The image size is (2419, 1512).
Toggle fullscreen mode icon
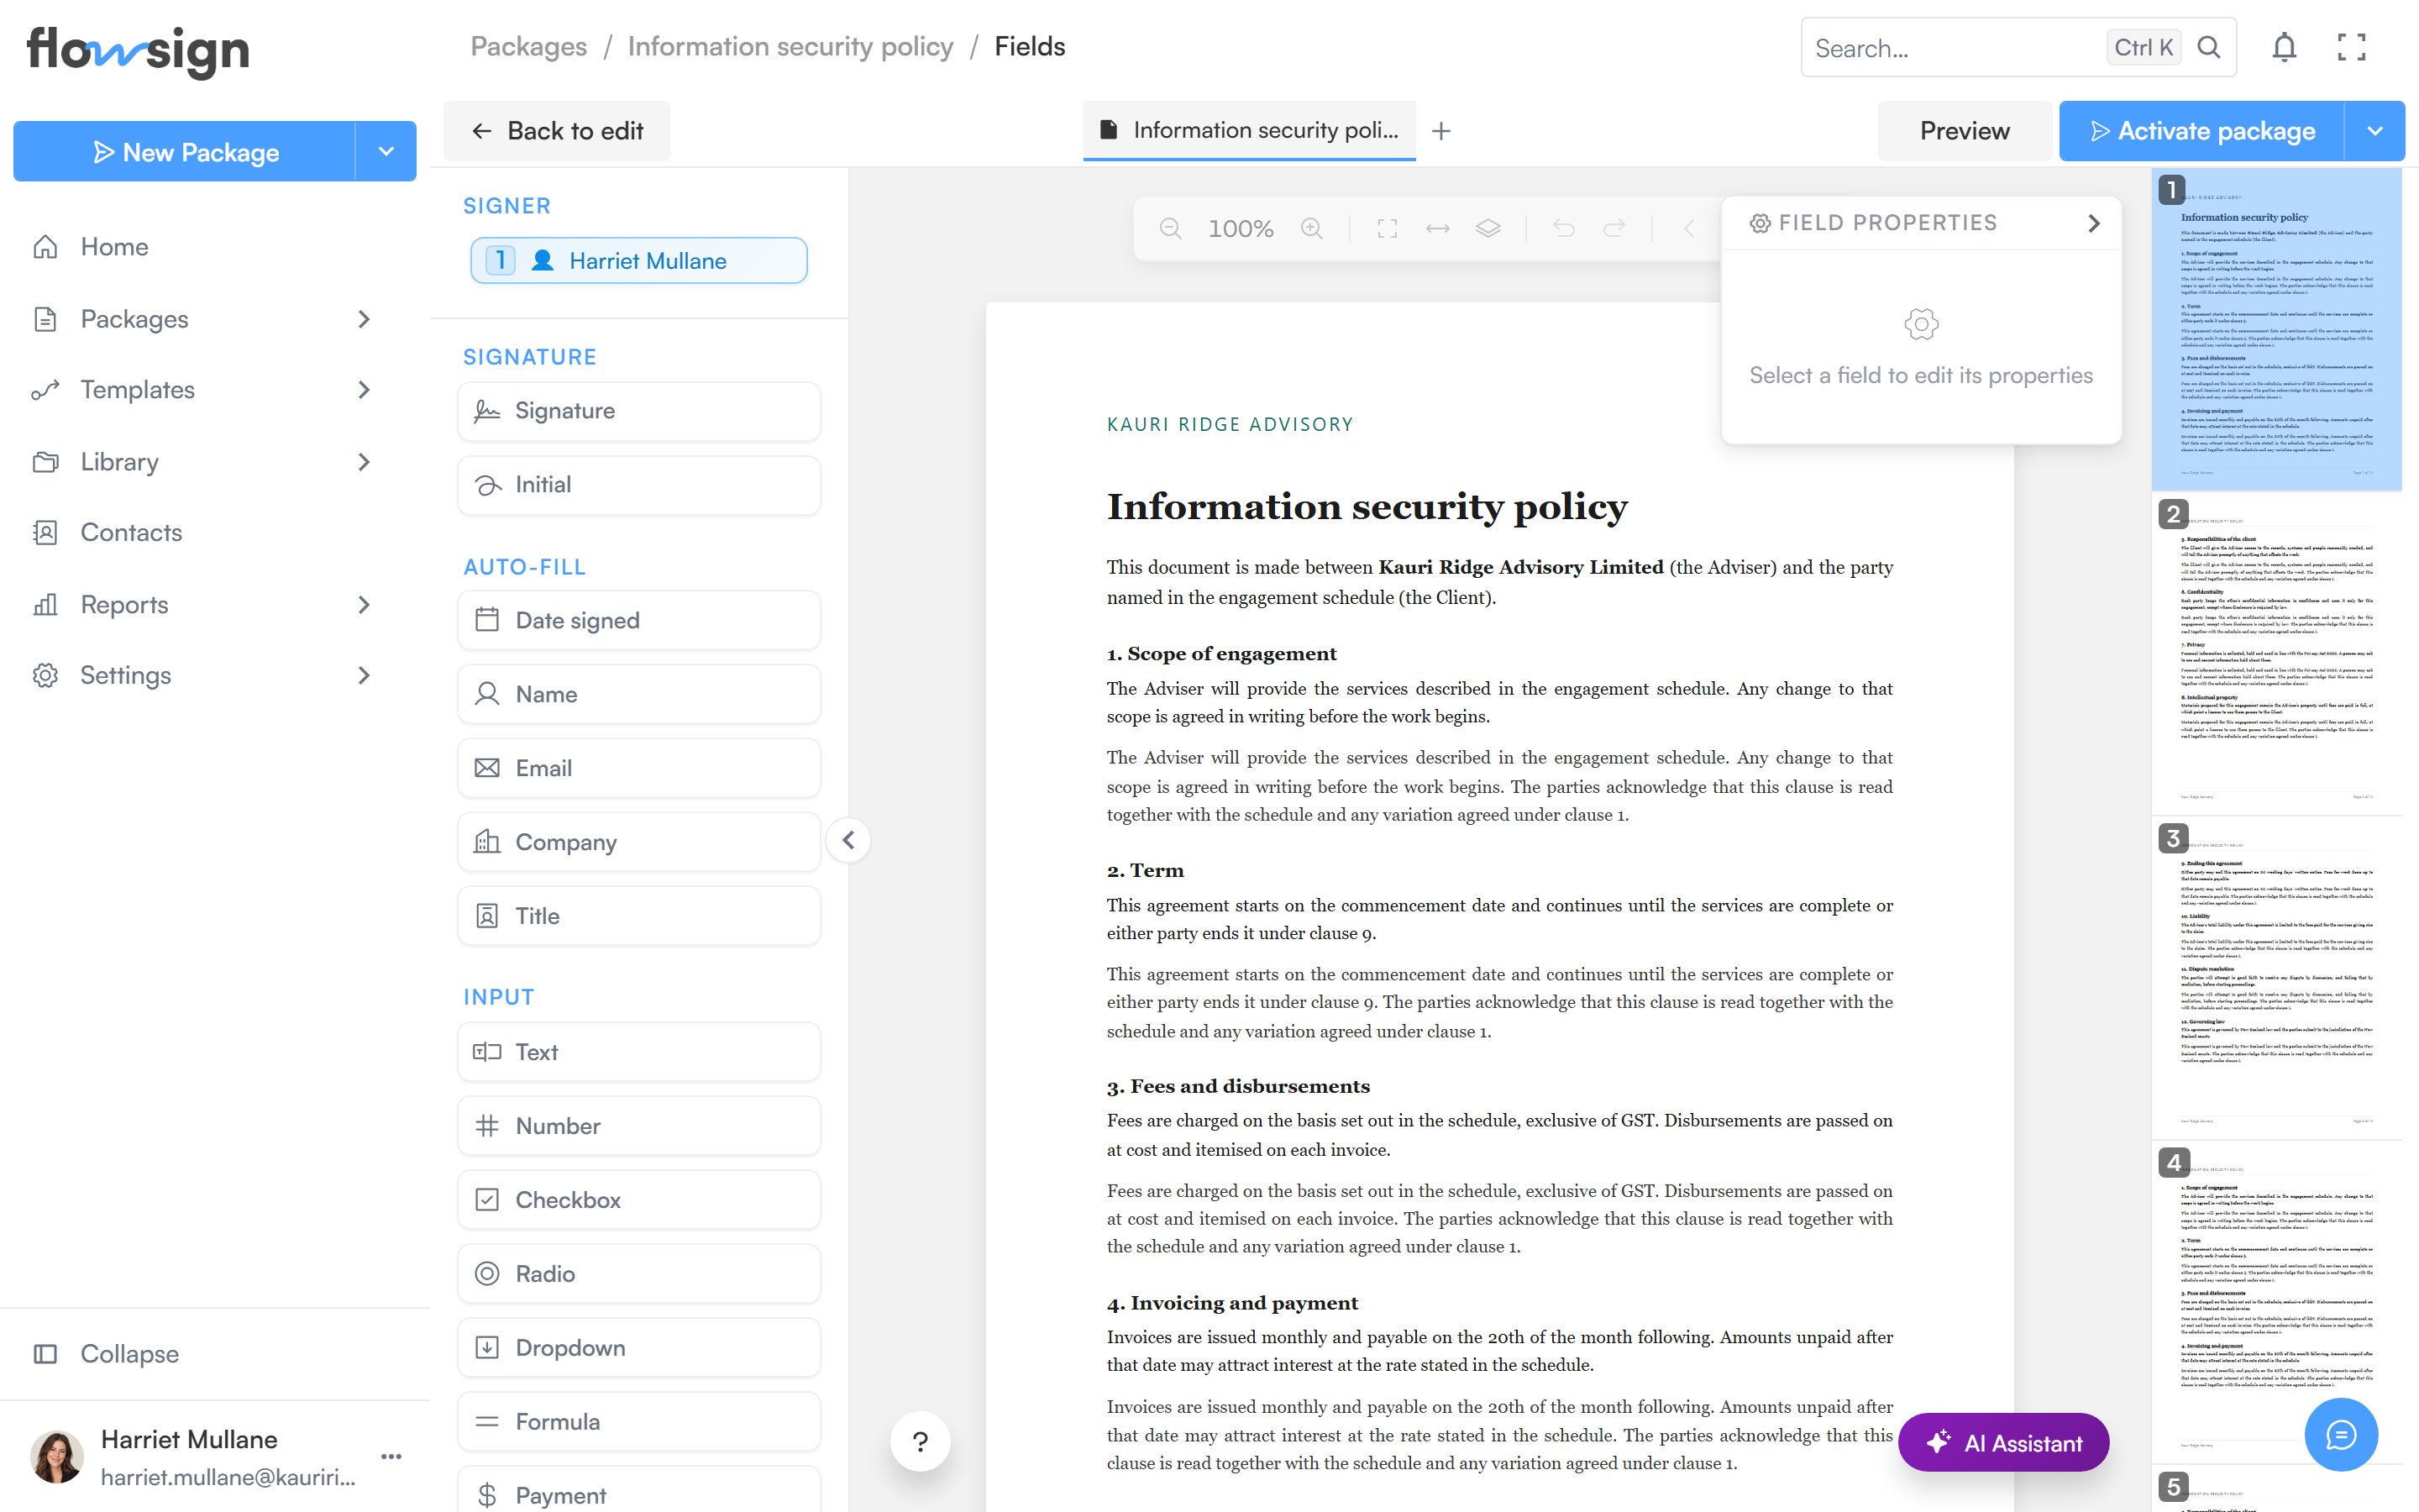click(x=2351, y=47)
